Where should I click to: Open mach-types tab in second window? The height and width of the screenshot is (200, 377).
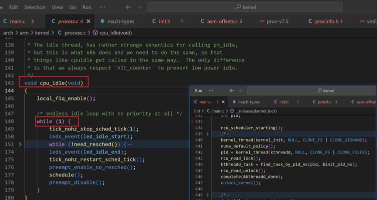click(x=249, y=102)
